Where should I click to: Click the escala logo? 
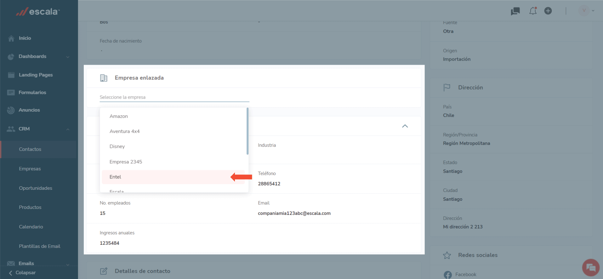tap(37, 12)
